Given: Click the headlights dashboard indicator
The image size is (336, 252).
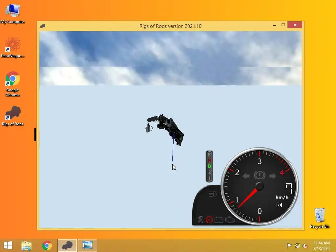Looking at the screenshot, I should click(x=213, y=194).
